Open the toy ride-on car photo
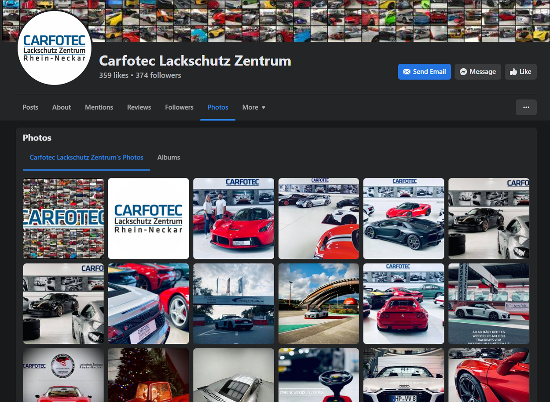The height and width of the screenshot is (402, 550). tap(319, 375)
